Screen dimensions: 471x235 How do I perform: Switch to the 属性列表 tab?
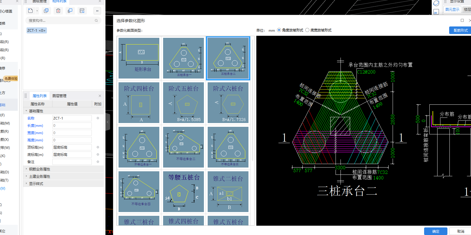tap(40, 96)
